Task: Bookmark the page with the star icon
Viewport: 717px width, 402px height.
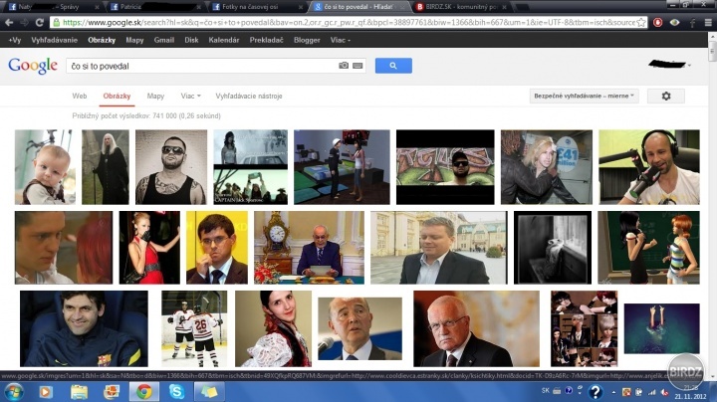Action: (641, 22)
